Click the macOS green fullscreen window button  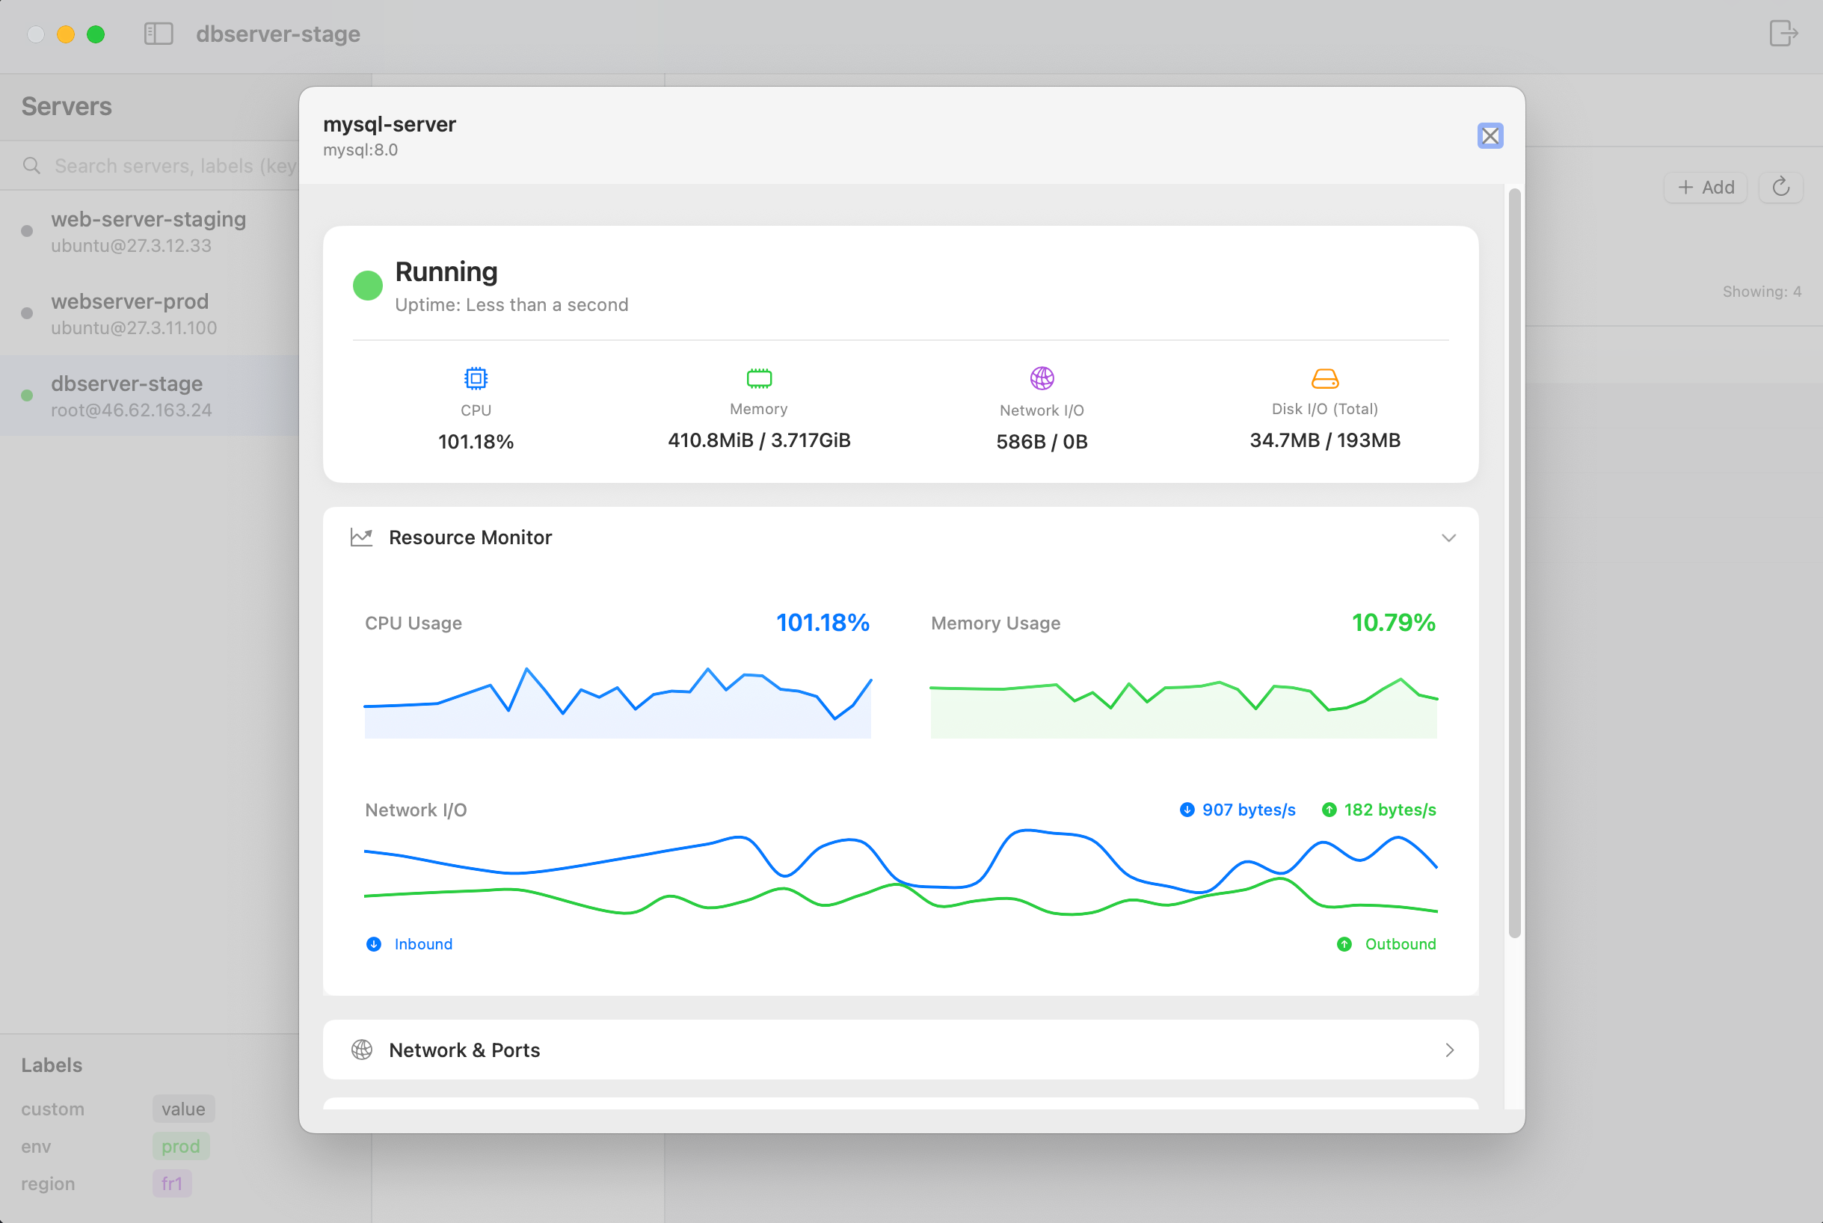96,34
